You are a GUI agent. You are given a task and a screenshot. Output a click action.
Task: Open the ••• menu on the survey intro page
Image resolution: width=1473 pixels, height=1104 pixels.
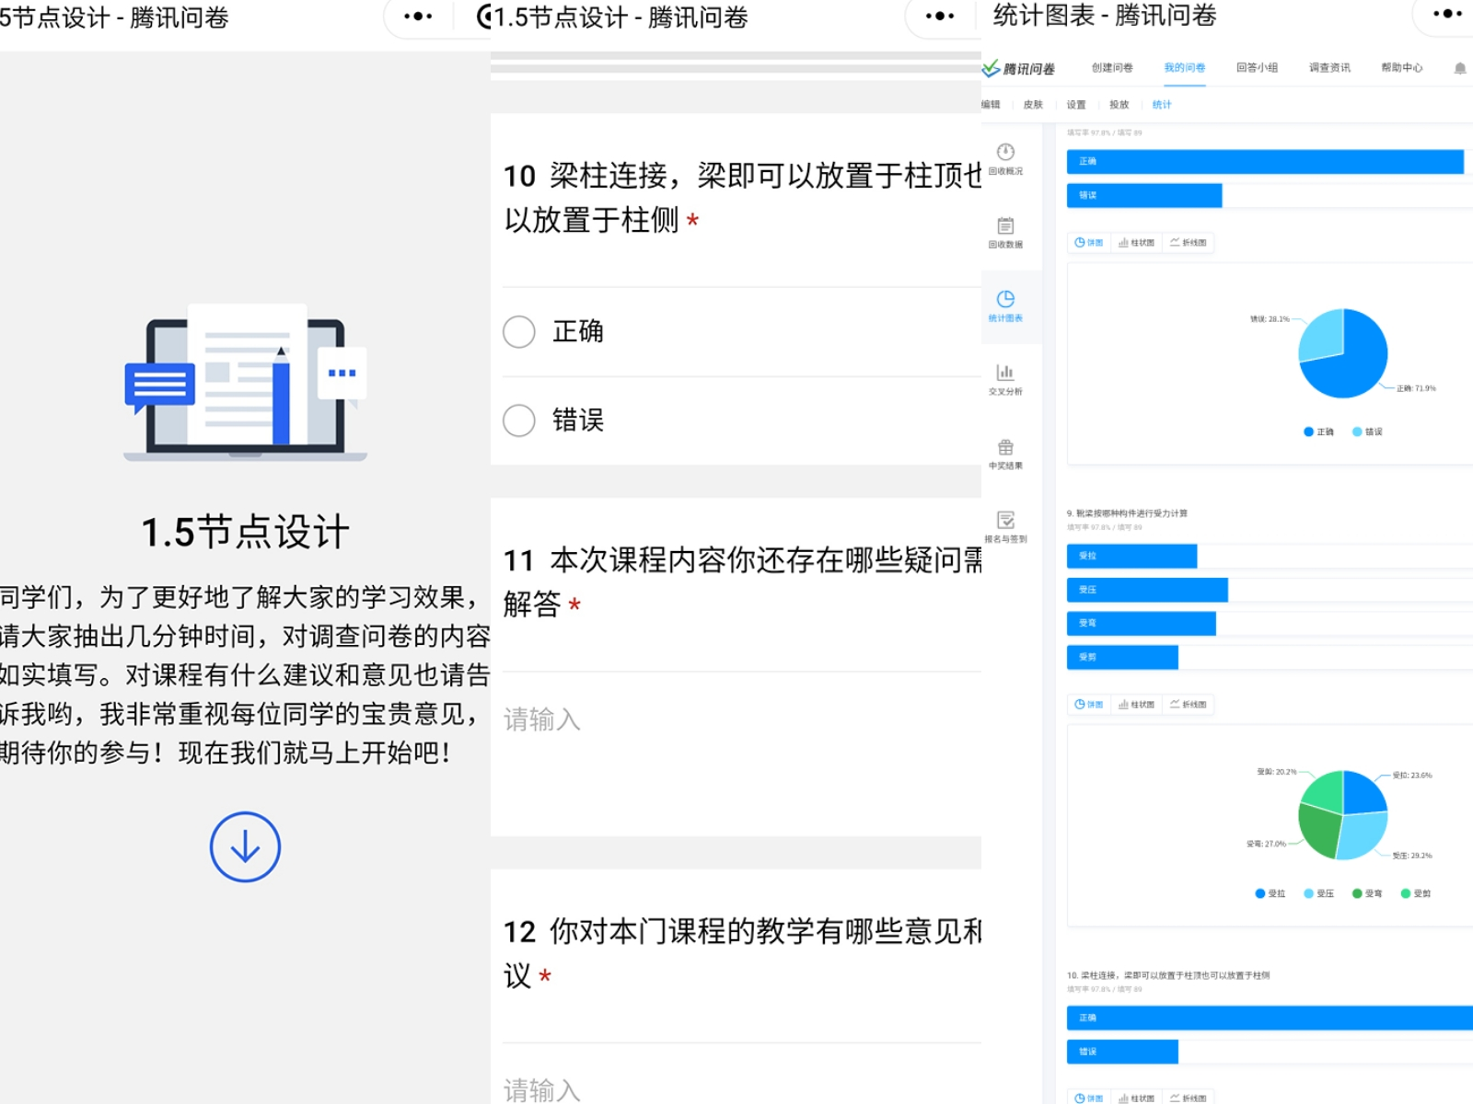[x=418, y=17]
